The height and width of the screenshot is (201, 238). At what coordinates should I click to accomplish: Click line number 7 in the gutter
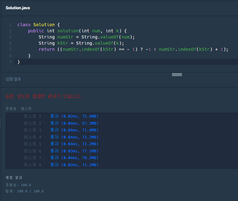(10, 62)
